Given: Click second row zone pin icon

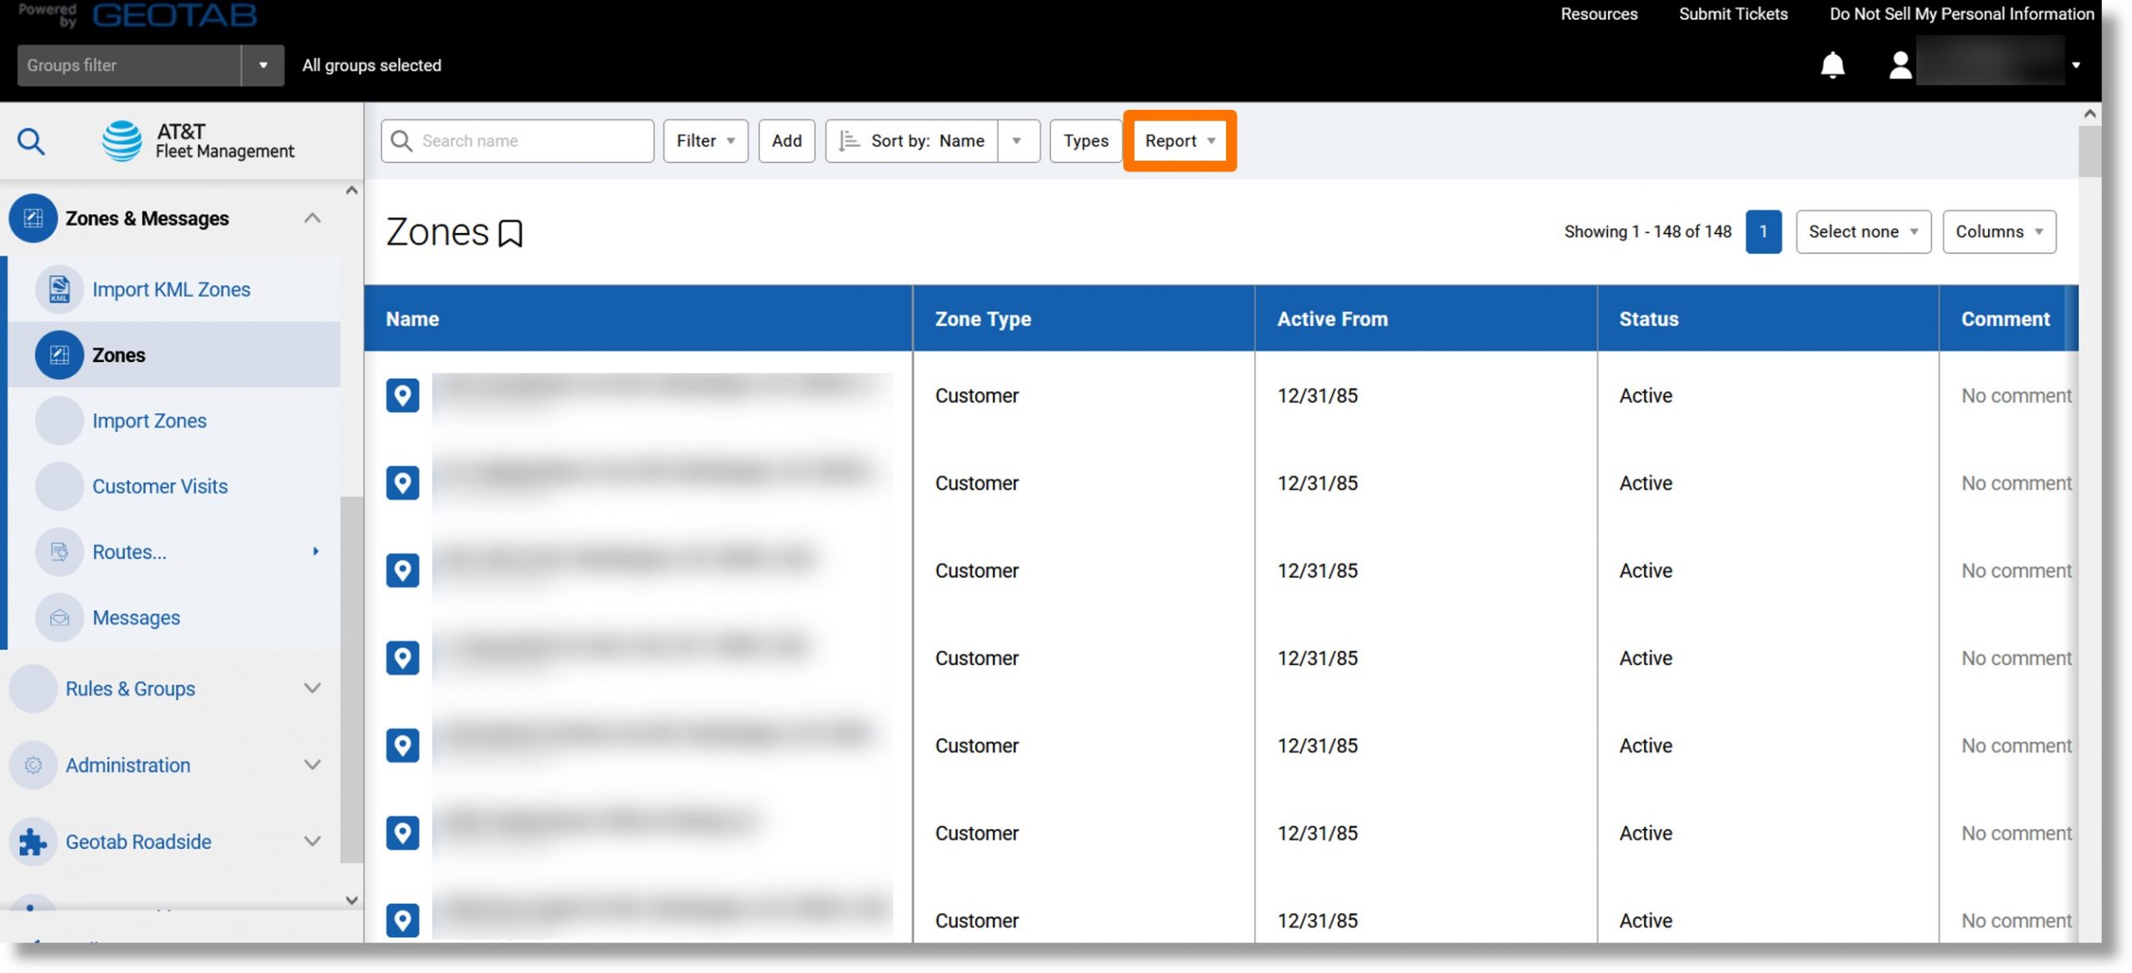Looking at the screenshot, I should tap(402, 483).
